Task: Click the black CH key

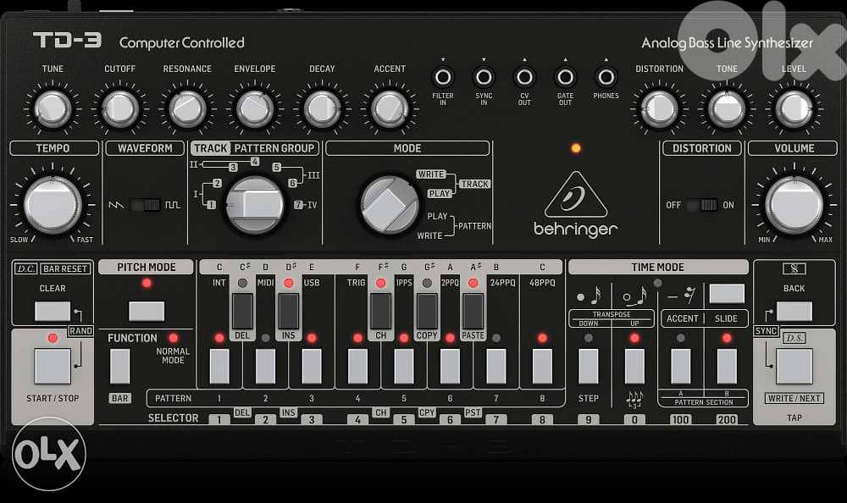Action: 381,312
